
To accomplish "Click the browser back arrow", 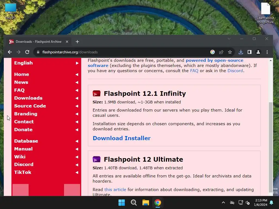I will point(10,52).
